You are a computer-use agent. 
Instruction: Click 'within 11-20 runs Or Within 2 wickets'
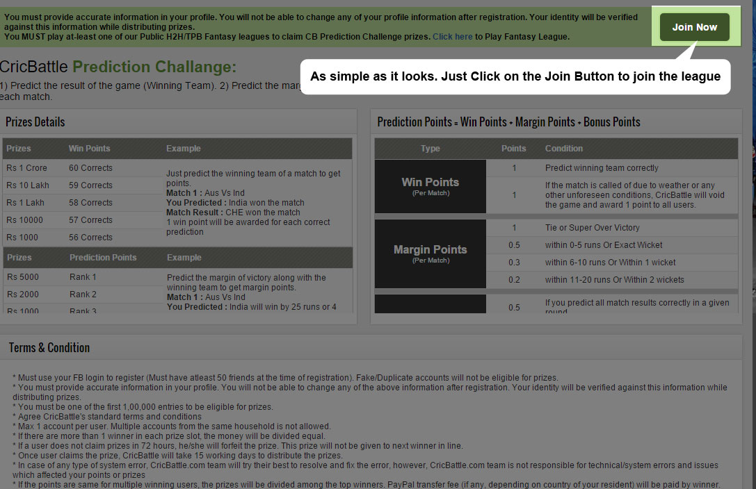pyautogui.click(x=614, y=280)
